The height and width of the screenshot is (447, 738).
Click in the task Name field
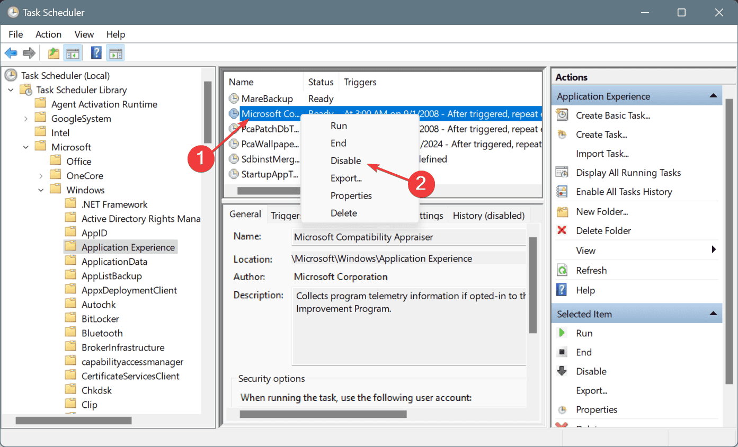pos(409,237)
